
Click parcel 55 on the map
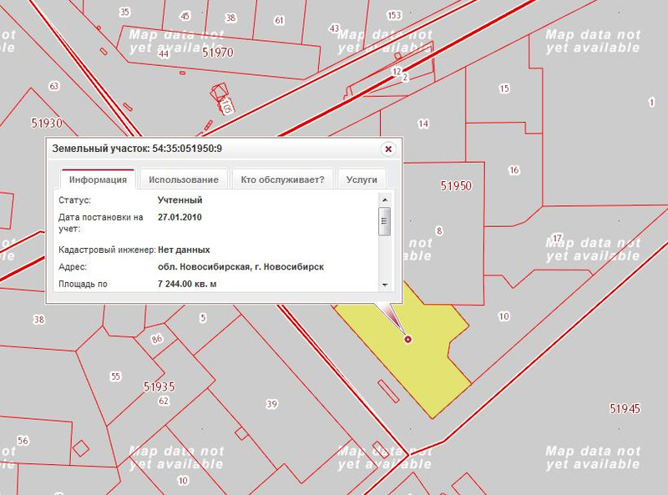point(117,376)
